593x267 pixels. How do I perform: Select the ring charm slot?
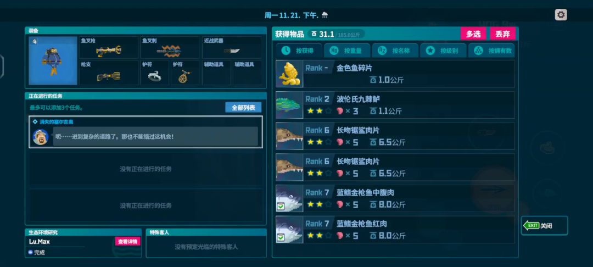[x=155, y=73]
